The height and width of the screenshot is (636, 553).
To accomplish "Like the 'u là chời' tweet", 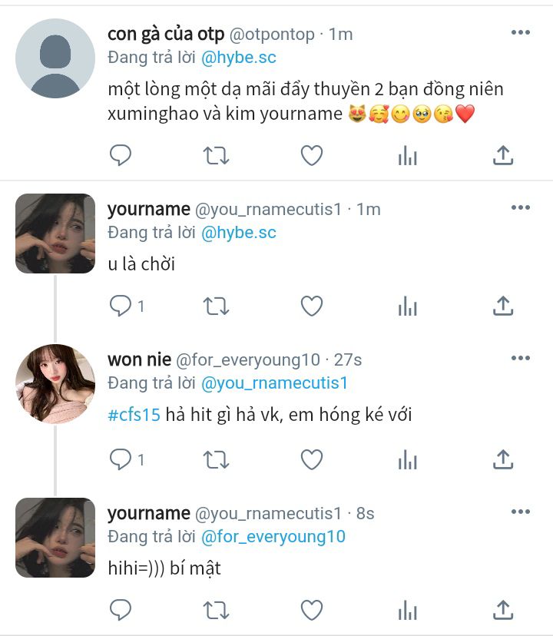I will pyautogui.click(x=312, y=306).
